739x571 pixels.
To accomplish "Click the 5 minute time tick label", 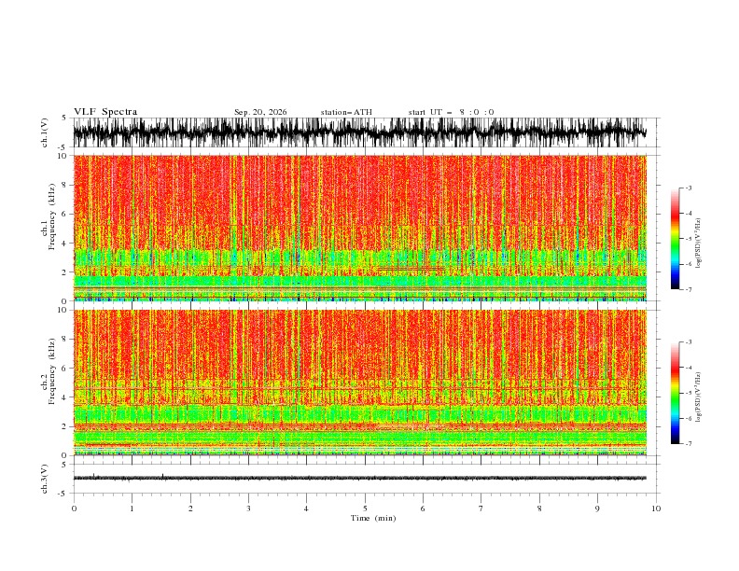I will tap(365, 508).
